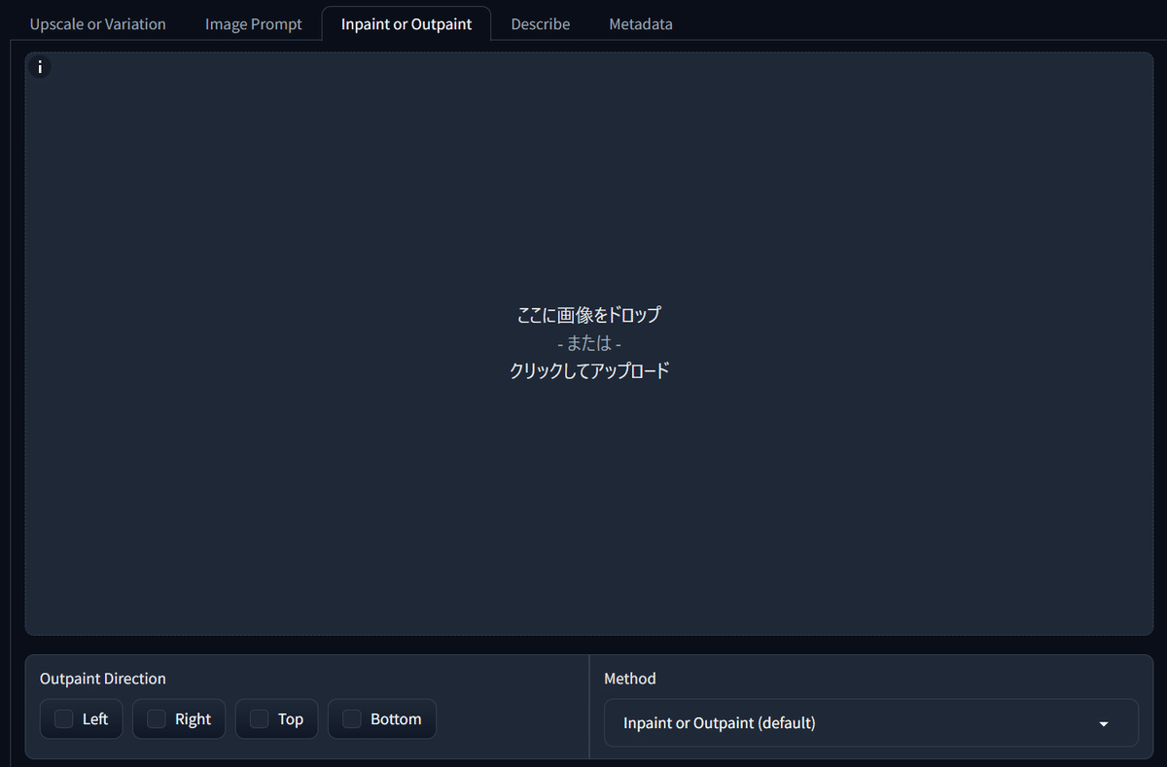Go to the Image Prompt tab
Image resolution: width=1167 pixels, height=767 pixels.
[253, 23]
